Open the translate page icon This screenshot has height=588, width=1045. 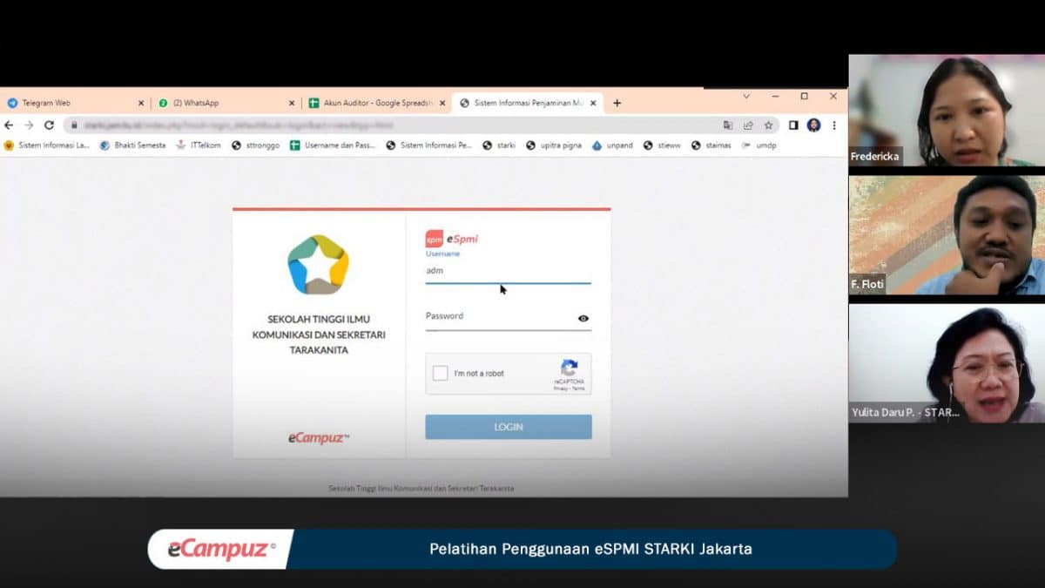click(x=728, y=125)
